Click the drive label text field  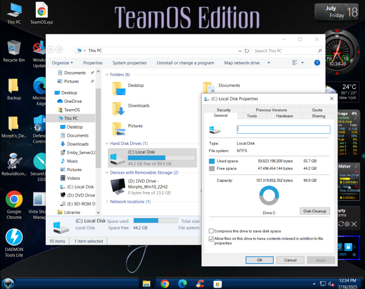tap(283, 130)
